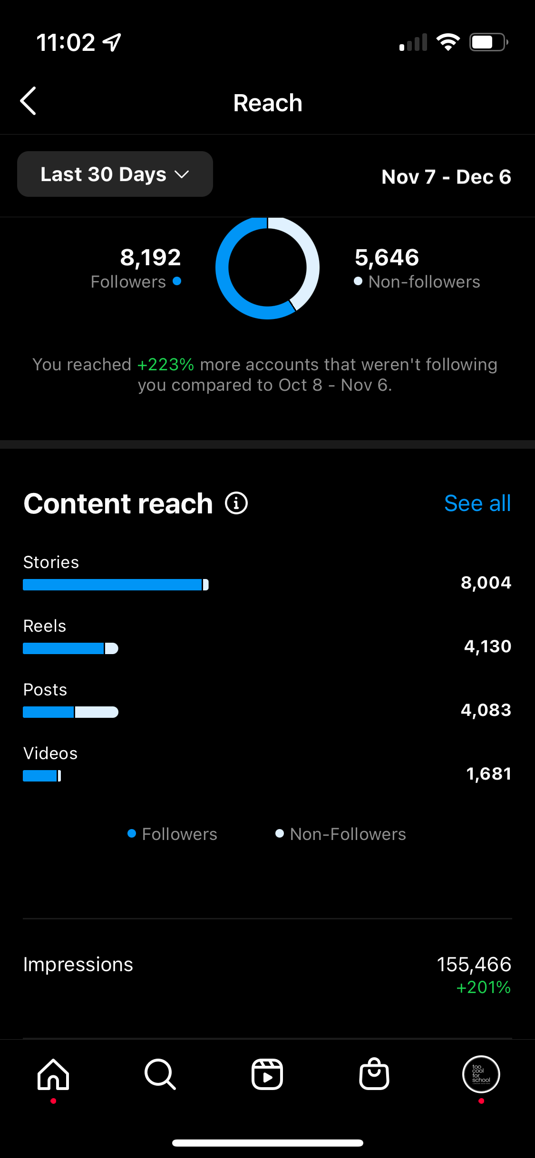
Task: Tap the location arrow in status bar
Action: click(x=112, y=42)
